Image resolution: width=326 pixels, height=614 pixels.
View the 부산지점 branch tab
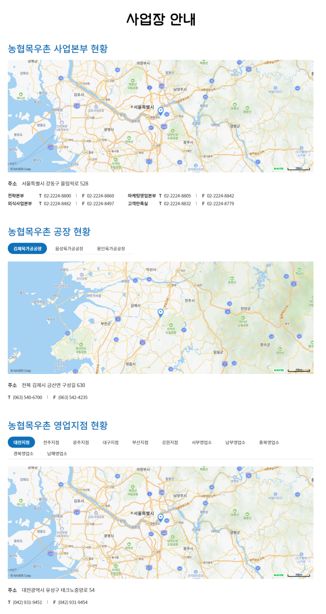140,442
